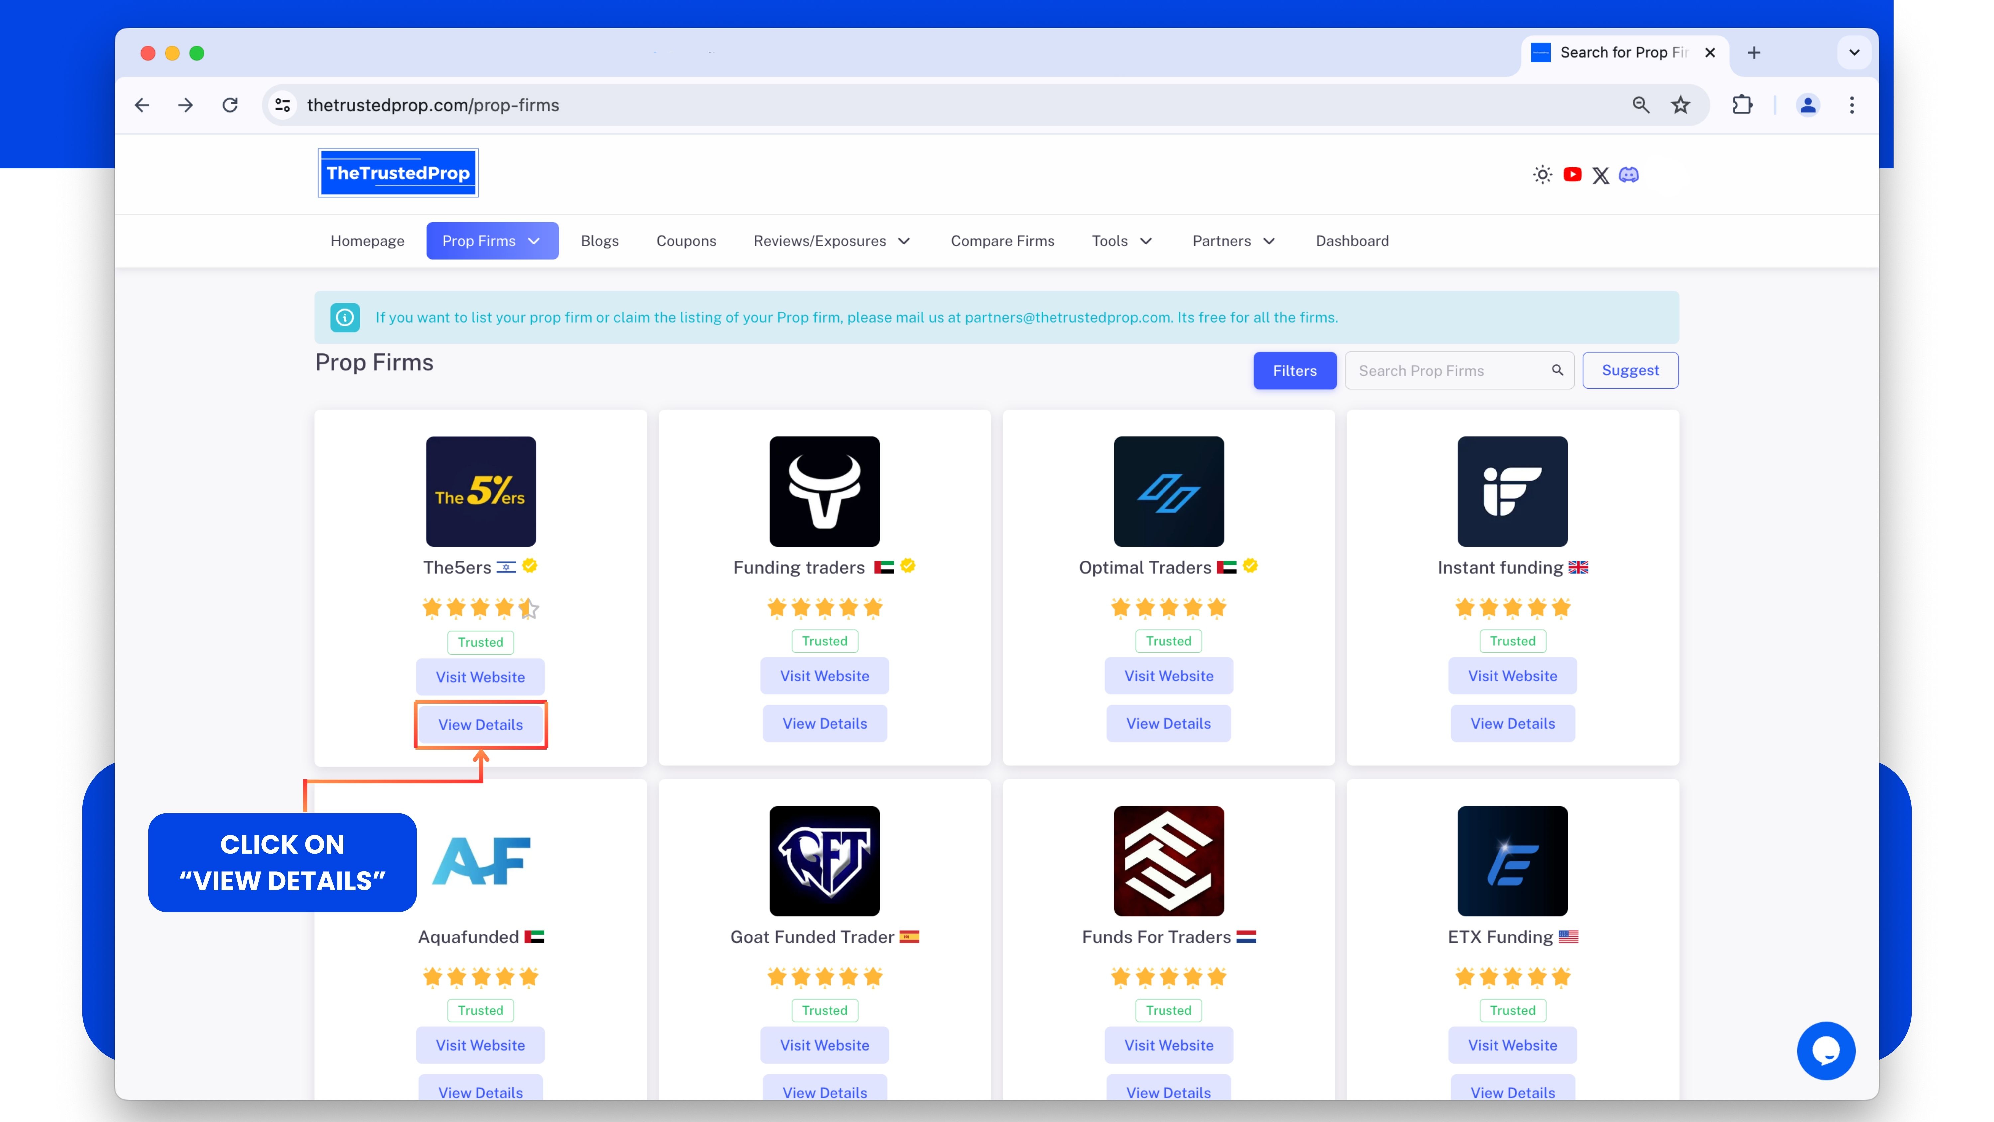Open Optimal Traders logo
The height and width of the screenshot is (1122, 1994).
[x=1169, y=492]
